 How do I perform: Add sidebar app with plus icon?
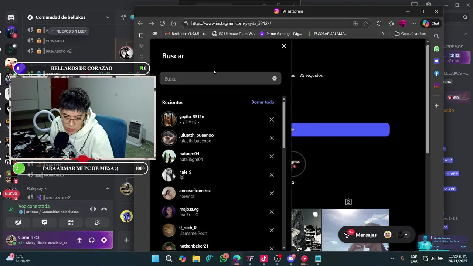436,106
